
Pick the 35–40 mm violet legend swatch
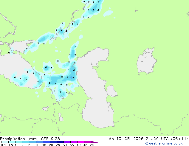coord(74,142)
